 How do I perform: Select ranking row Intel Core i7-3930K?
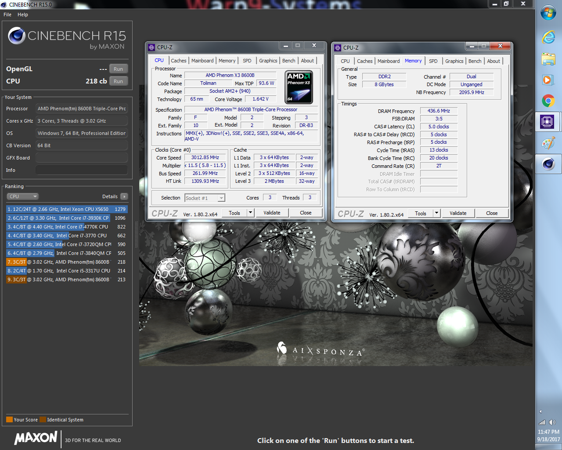pos(67,218)
